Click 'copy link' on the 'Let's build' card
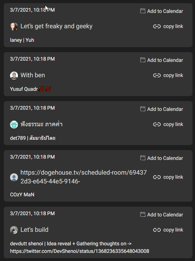 click(x=174, y=230)
